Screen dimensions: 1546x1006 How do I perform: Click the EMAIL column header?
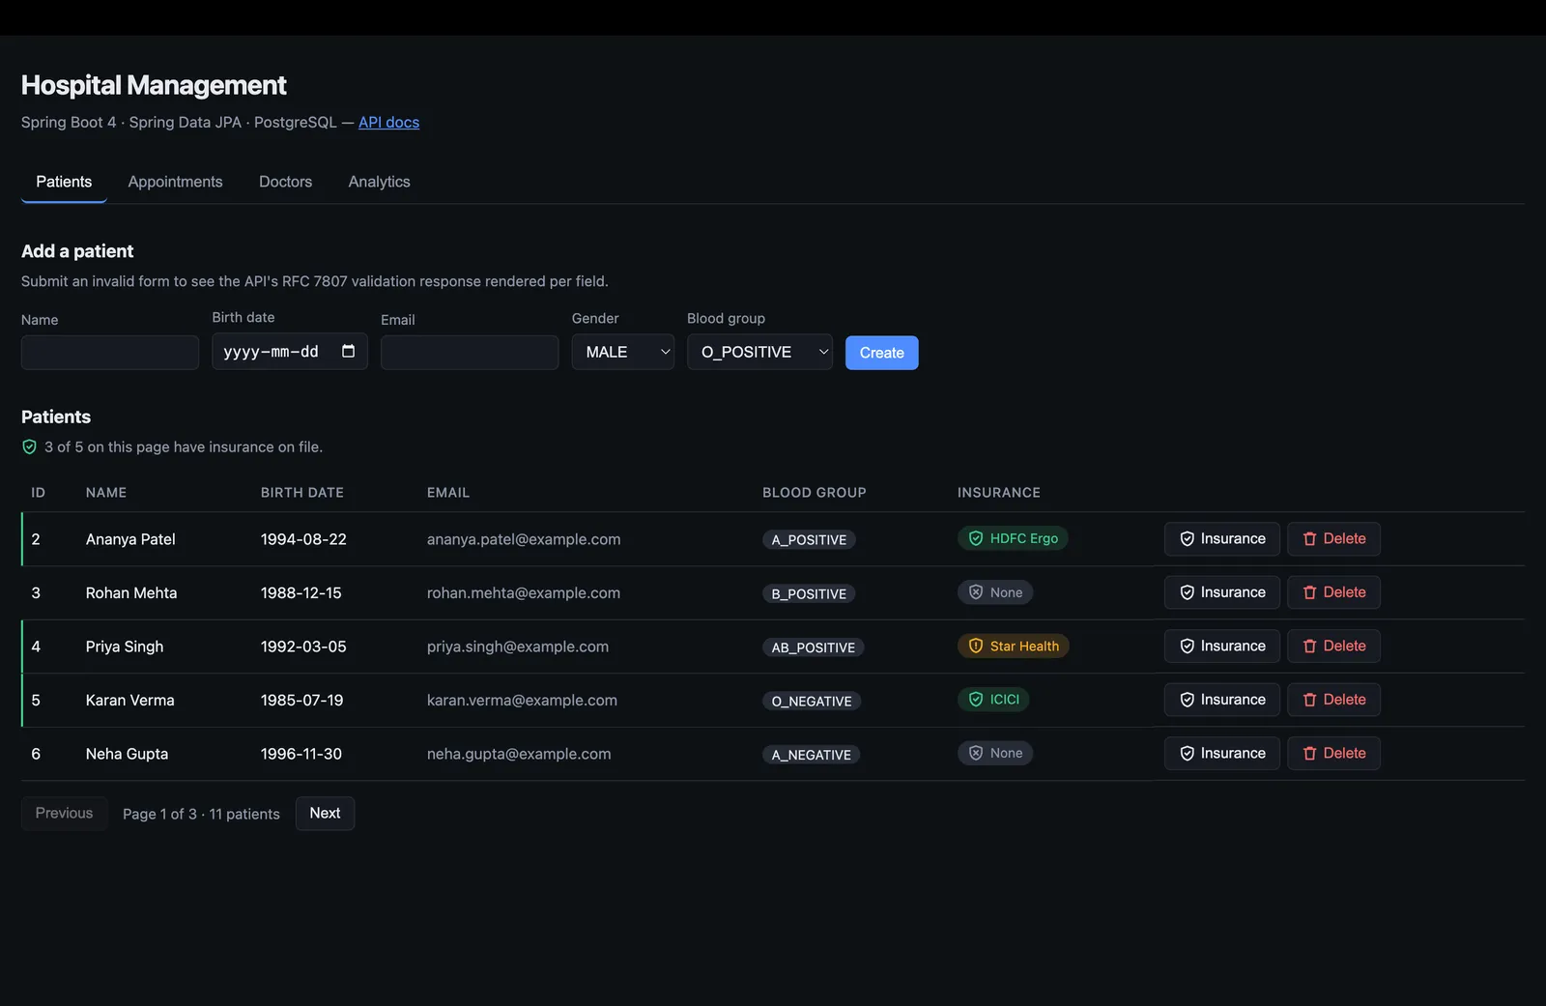[448, 493]
